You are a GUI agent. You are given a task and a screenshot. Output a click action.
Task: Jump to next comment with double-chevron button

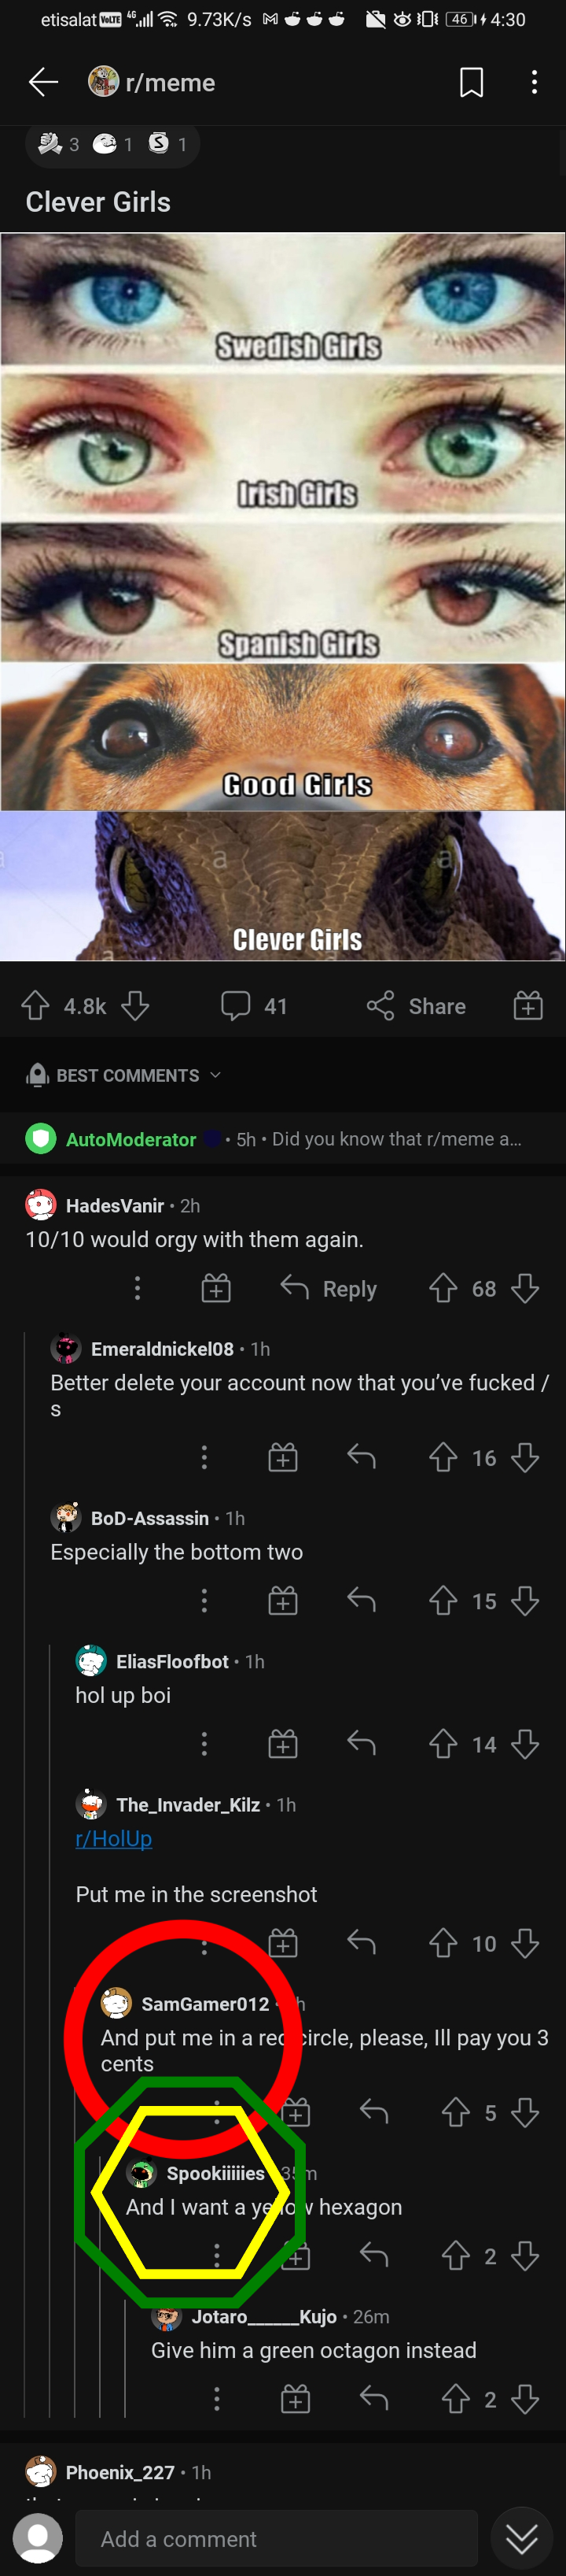pos(521,2538)
